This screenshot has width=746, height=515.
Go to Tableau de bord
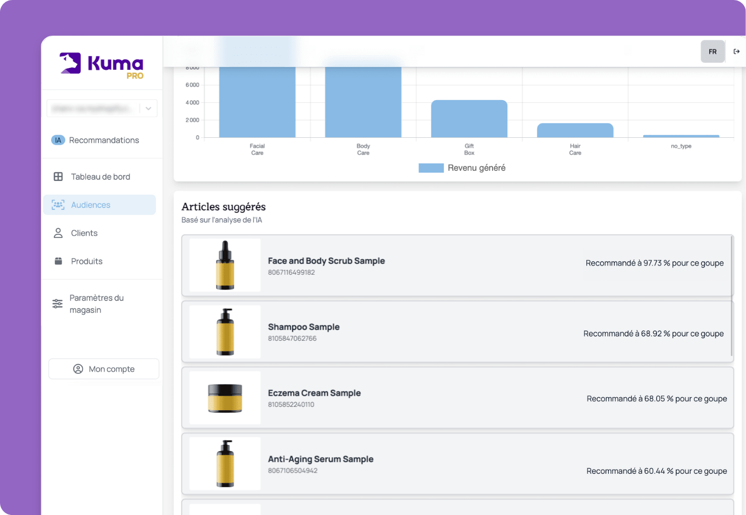pos(99,177)
